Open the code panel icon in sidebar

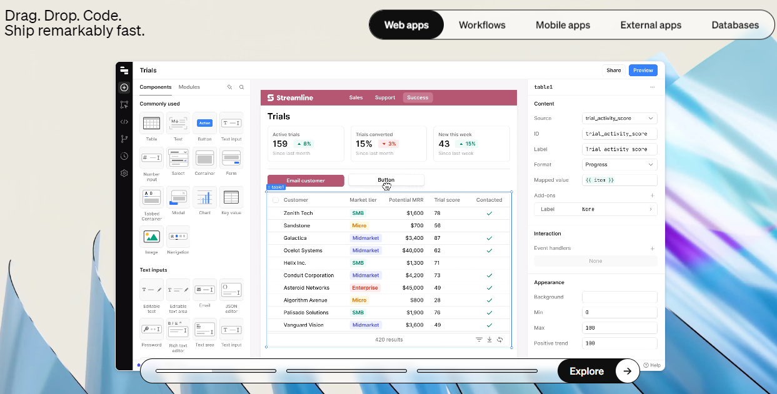124,122
